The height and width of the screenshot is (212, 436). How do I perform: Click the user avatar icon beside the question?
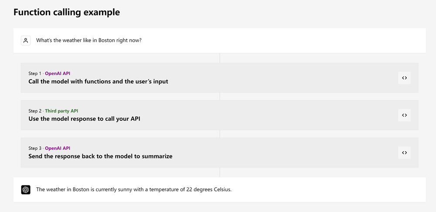pos(26,41)
